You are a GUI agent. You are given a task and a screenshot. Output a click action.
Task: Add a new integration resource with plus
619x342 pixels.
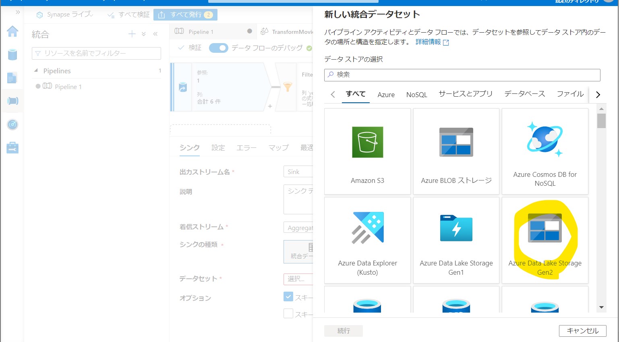point(132,34)
